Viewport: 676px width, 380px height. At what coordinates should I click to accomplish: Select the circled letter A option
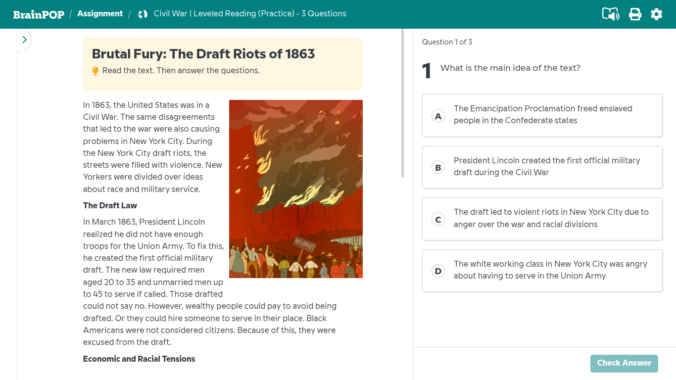point(438,116)
